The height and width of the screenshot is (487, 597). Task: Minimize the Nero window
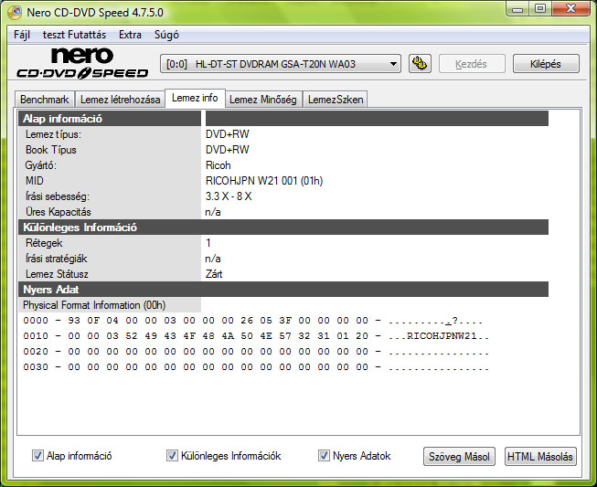coord(517,8)
